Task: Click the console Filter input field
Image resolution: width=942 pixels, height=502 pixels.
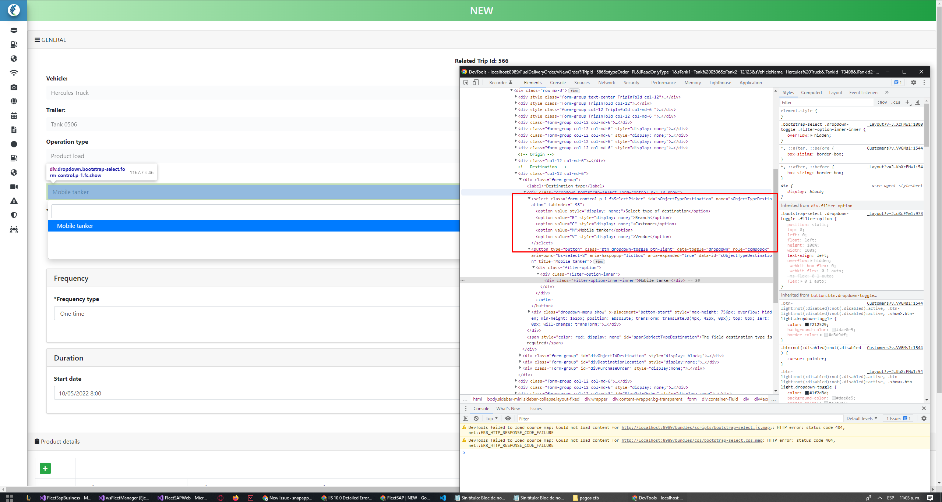Action: (x=589, y=418)
